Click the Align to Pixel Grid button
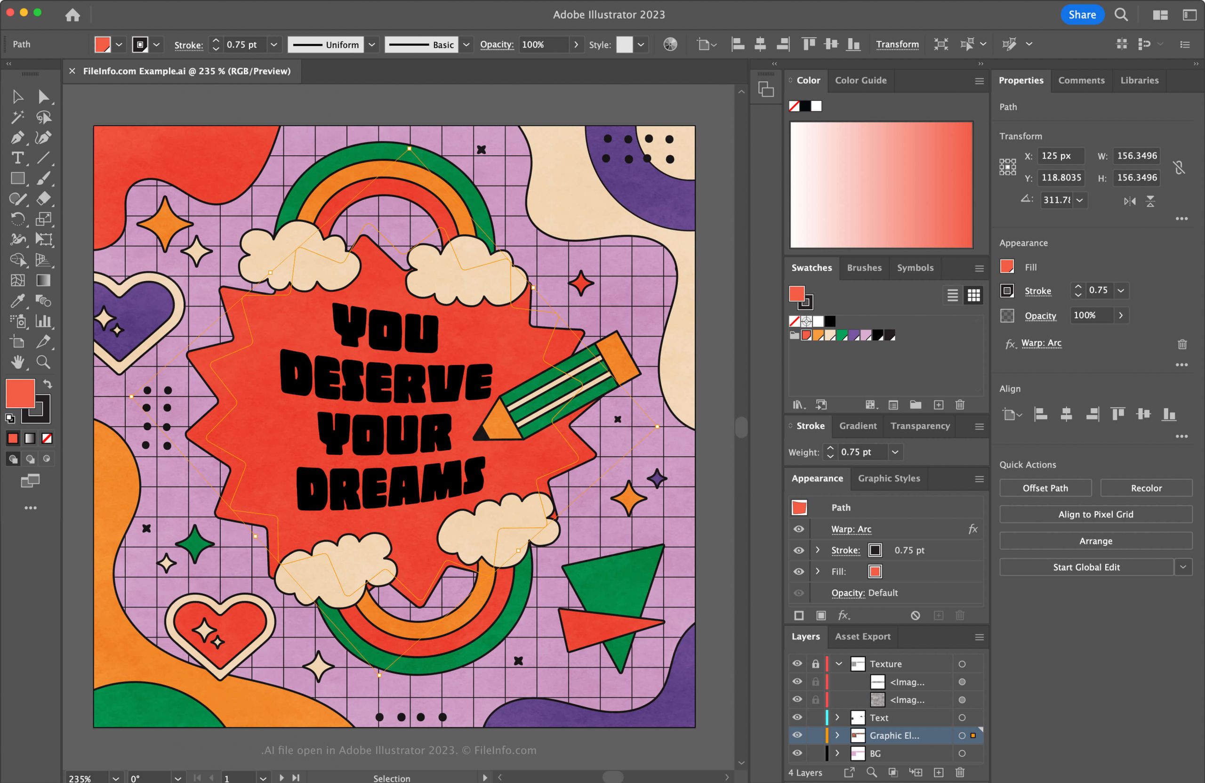The height and width of the screenshot is (783, 1205). tap(1094, 513)
